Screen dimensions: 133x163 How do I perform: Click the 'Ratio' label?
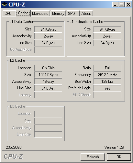click(87, 68)
